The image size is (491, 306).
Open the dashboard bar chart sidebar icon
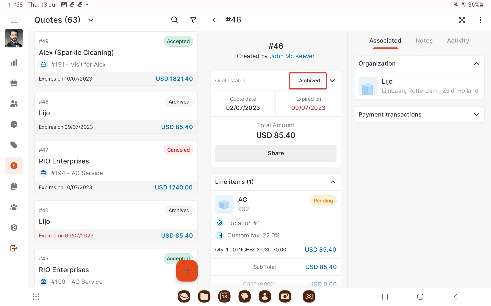coord(14,62)
